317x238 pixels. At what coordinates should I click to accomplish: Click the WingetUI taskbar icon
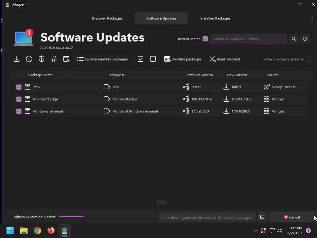point(65,231)
